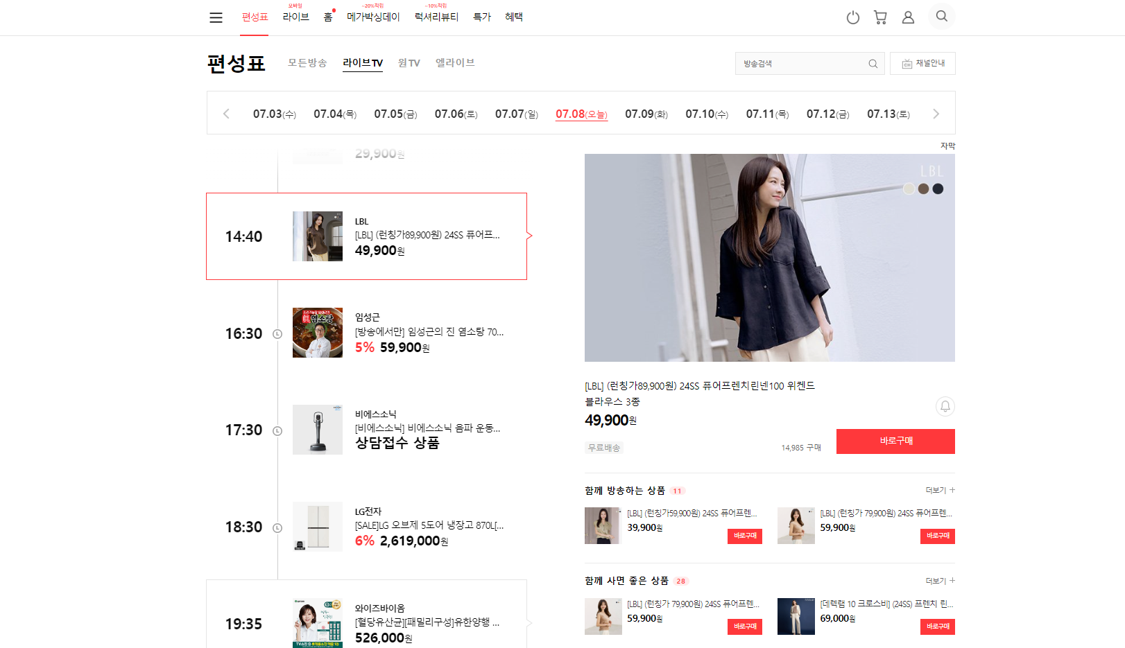Image resolution: width=1125 pixels, height=648 pixels.
Task: Select date 07.11(목)
Action: [767, 114]
